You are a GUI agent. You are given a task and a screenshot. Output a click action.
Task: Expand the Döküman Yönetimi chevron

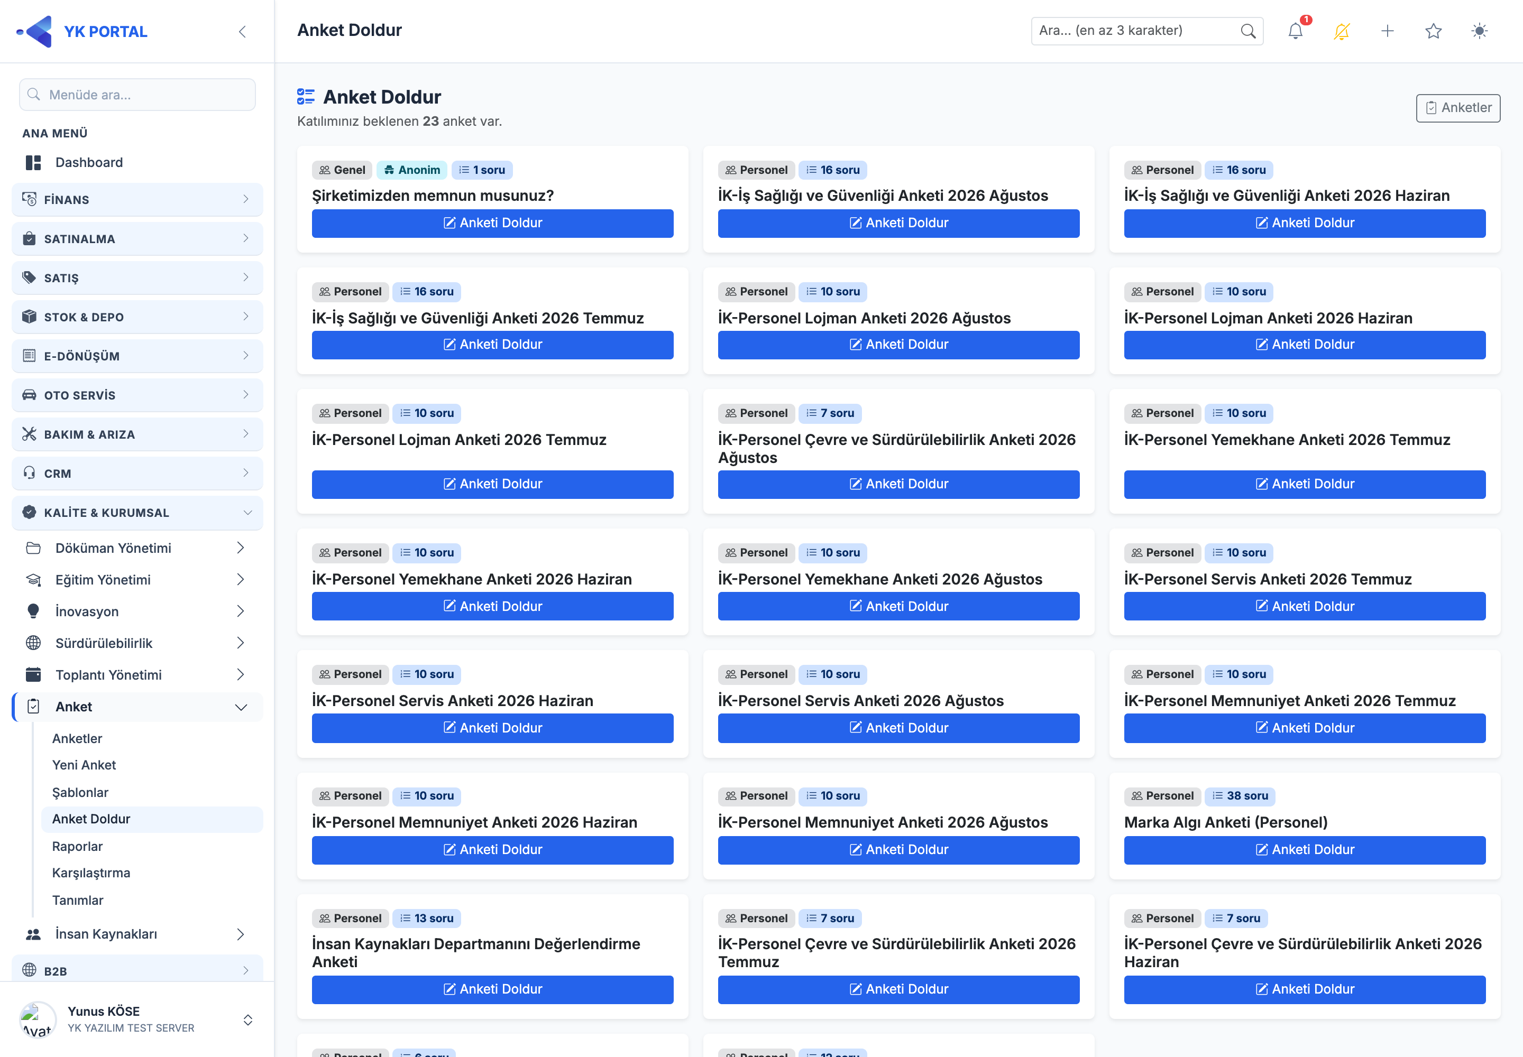coord(241,548)
